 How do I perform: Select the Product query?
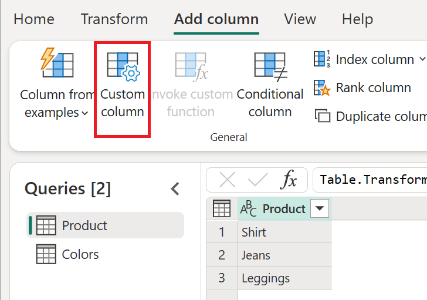click(x=84, y=225)
